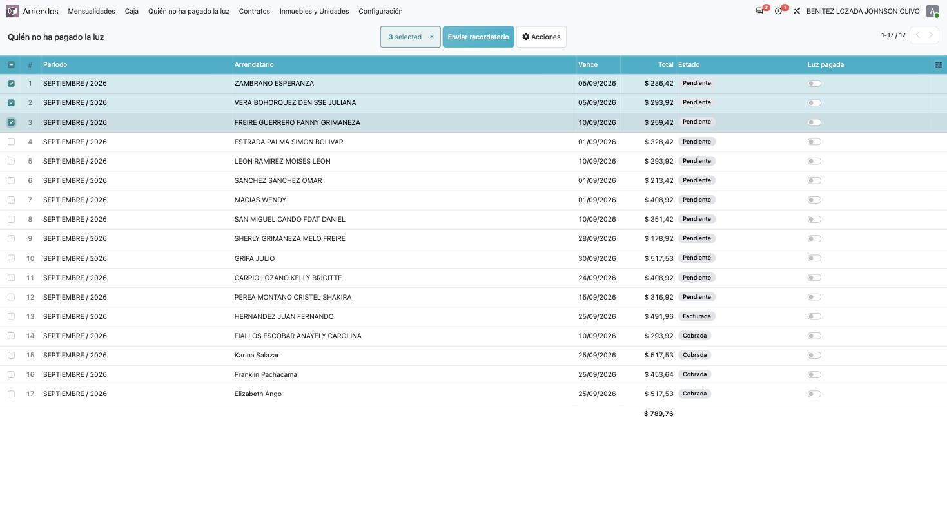This screenshot has width=947, height=523.
Task: Open optional column settings icon
Action: [x=939, y=64]
